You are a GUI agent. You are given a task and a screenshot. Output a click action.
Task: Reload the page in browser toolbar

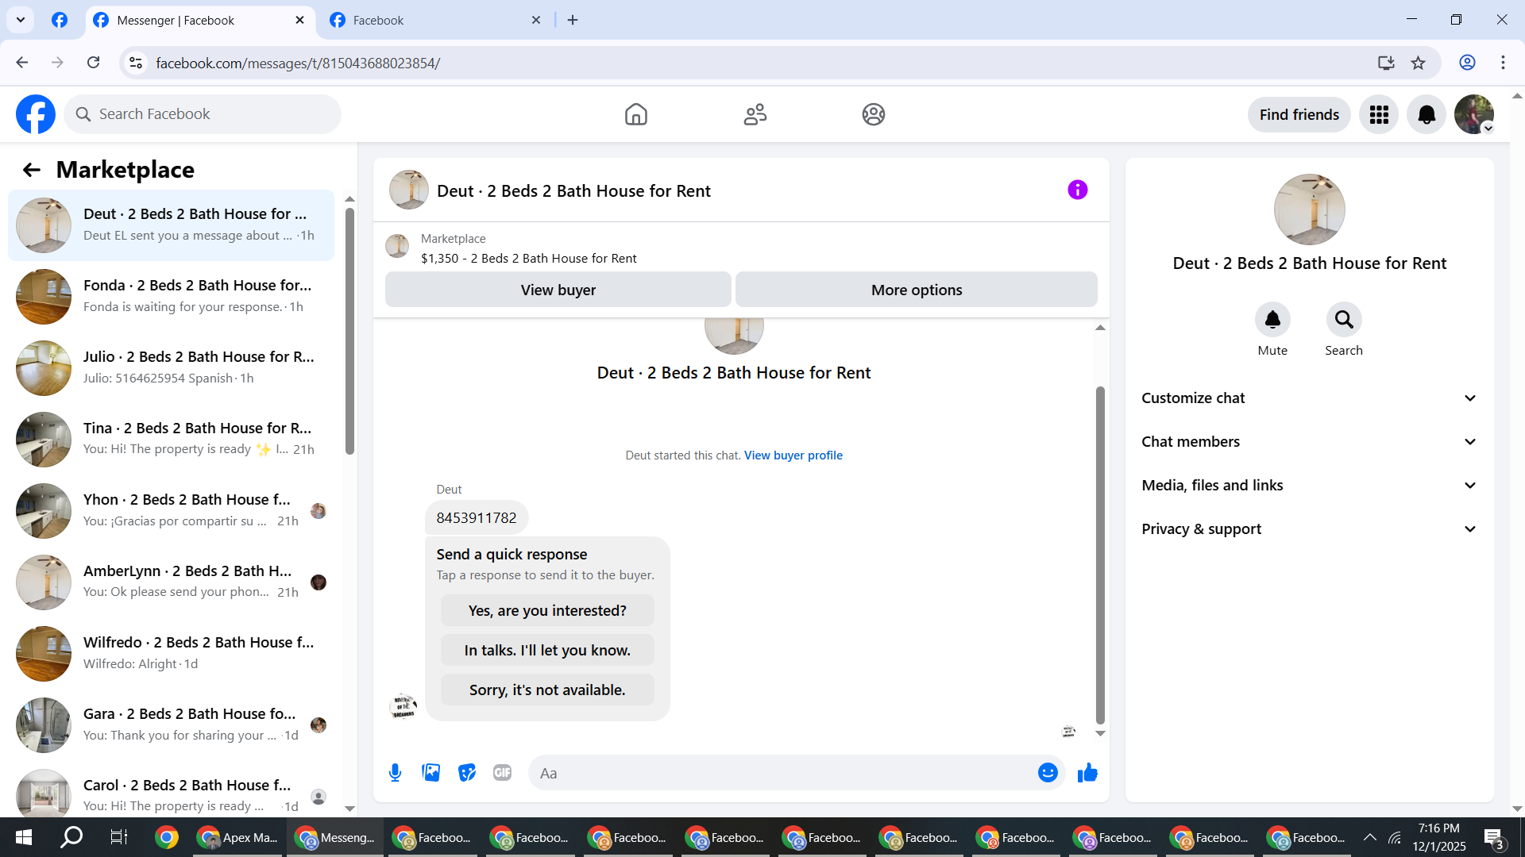pyautogui.click(x=94, y=63)
